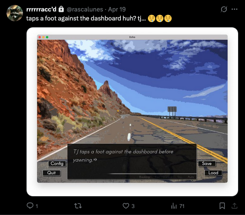Screen dimensions: 245x215
Task: Bookmark this post
Action: (222, 206)
